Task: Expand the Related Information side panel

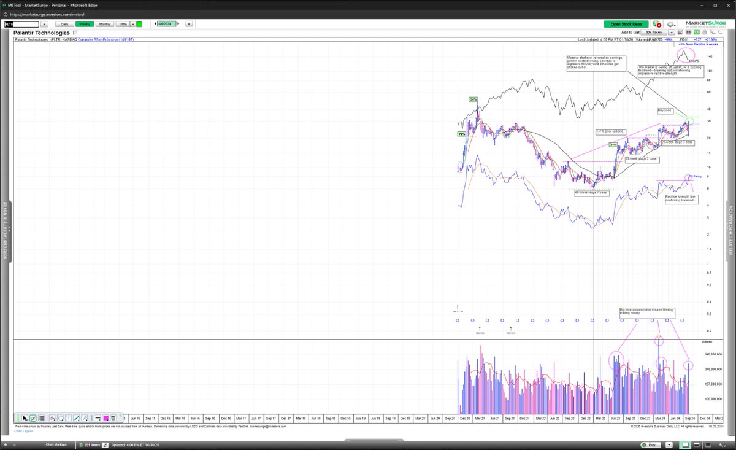Action: click(730, 230)
